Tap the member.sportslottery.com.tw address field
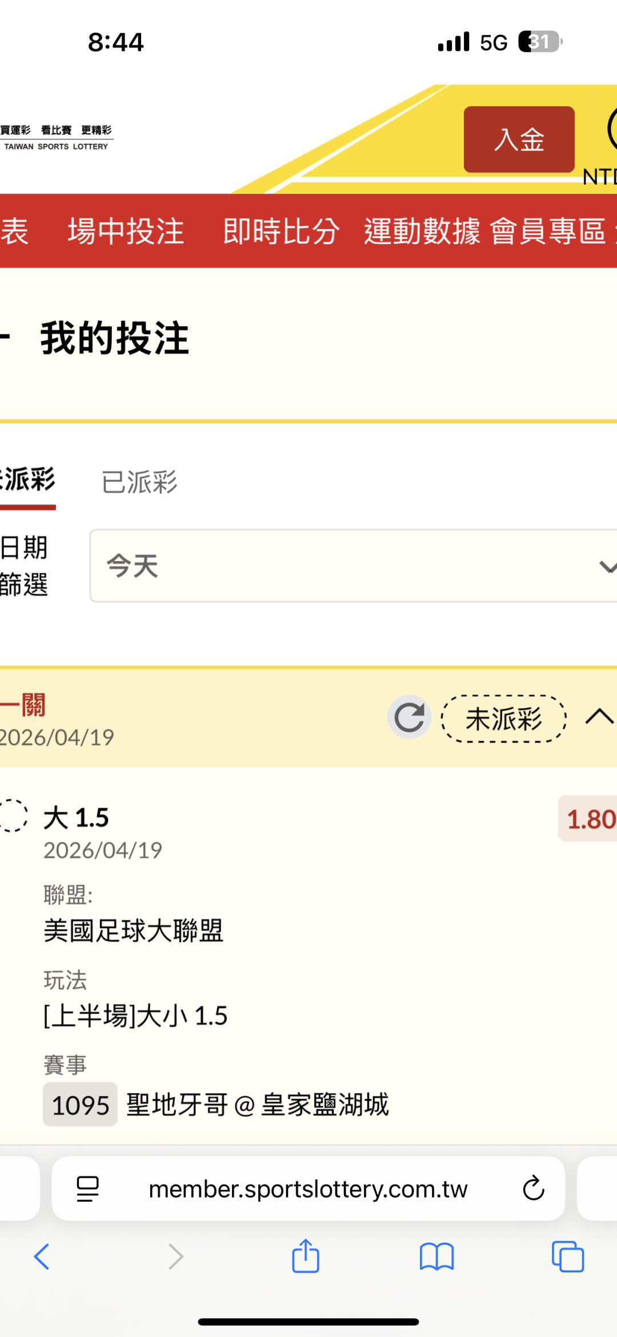This screenshot has width=617, height=1337. tap(308, 1189)
